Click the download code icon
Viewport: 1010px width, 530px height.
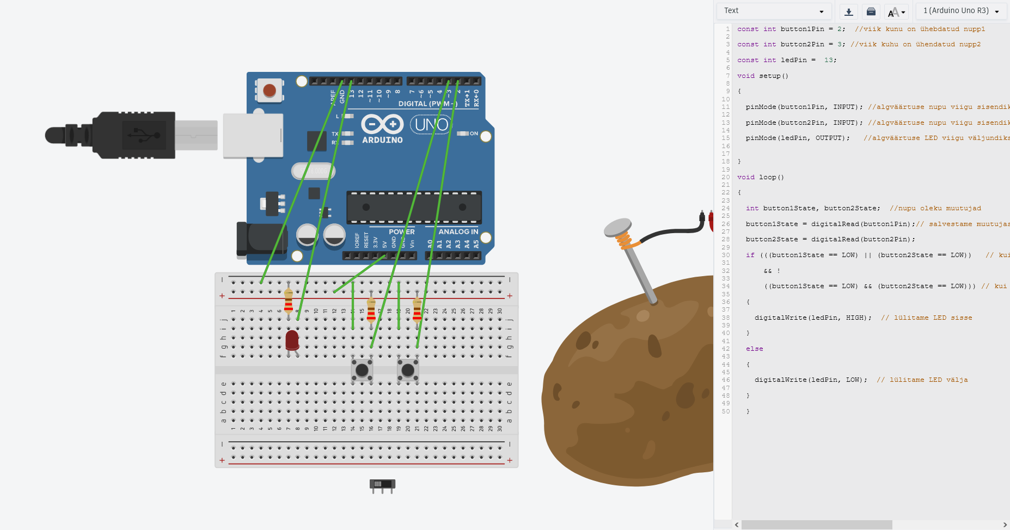pos(848,11)
